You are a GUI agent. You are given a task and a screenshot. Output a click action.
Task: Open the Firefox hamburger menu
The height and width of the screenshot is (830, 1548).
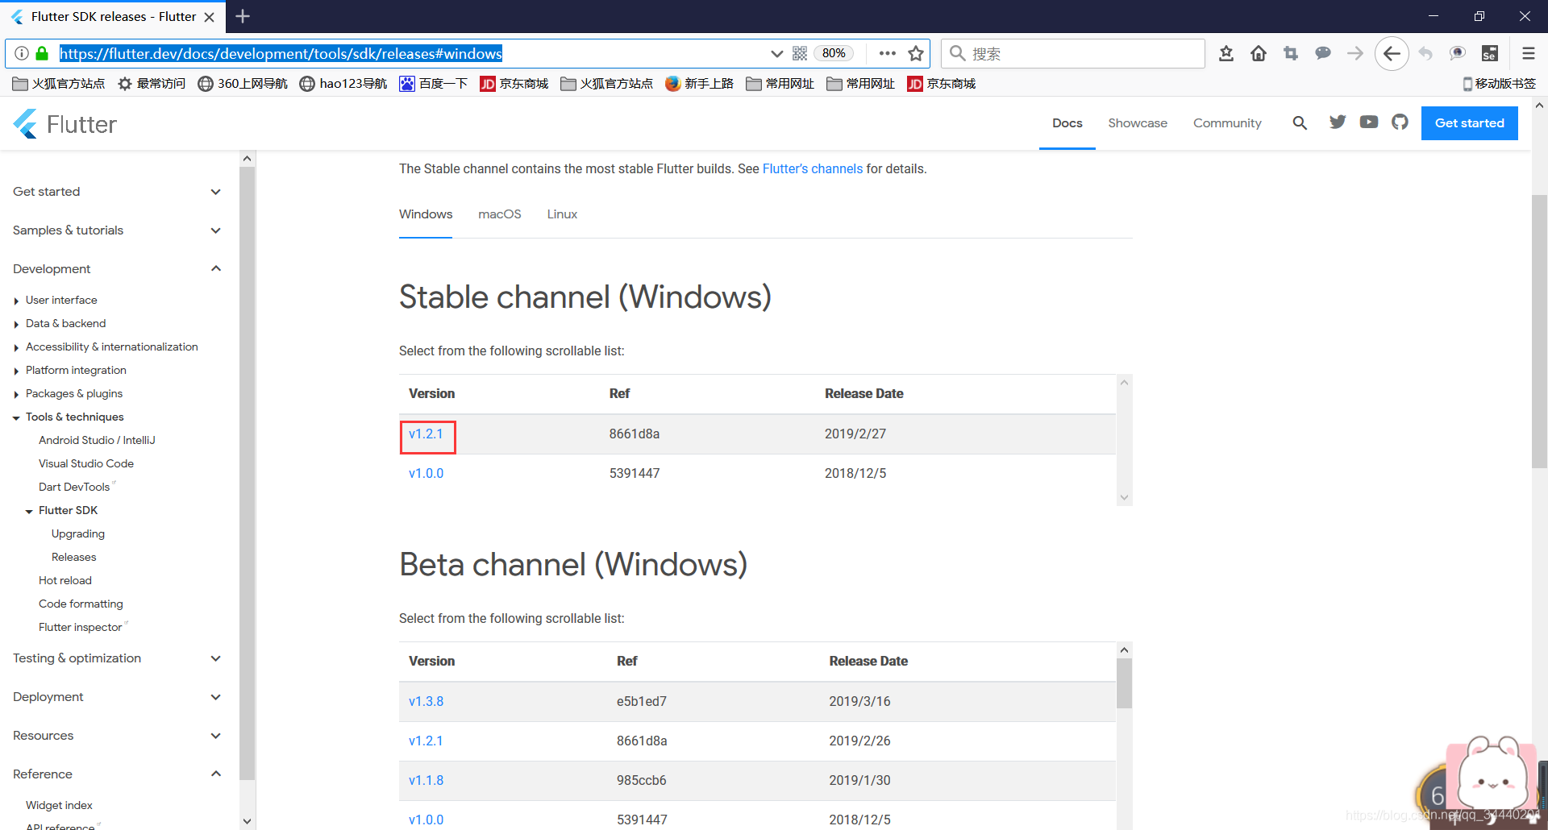point(1528,53)
